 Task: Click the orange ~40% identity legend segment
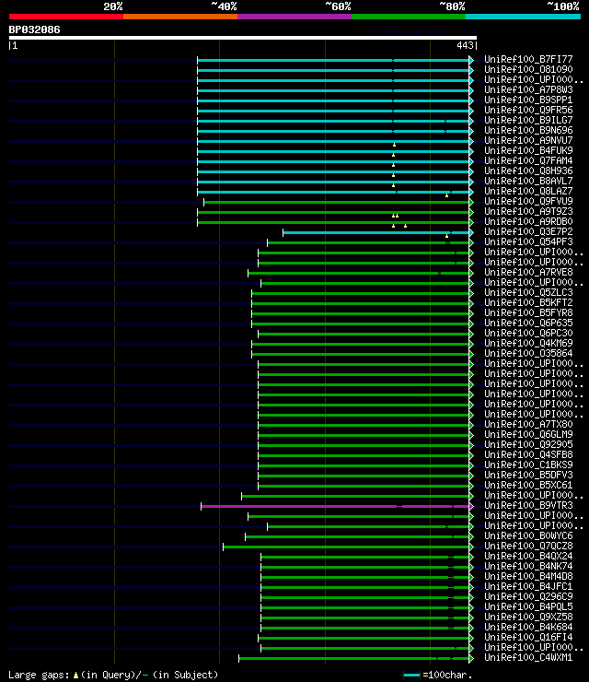pyautogui.click(x=180, y=17)
